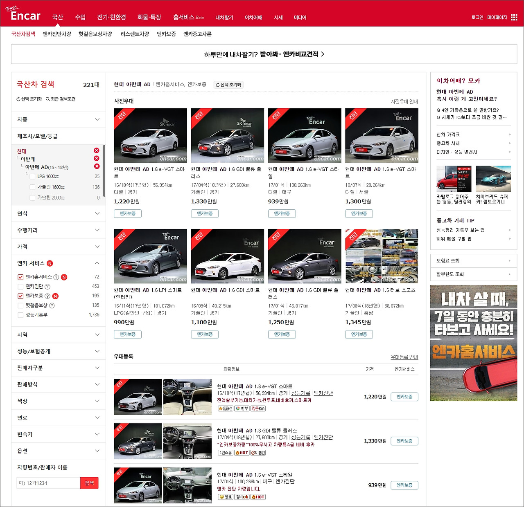
Task: Click 엔카보증 button under 1,220만원 card
Action: pos(128,213)
